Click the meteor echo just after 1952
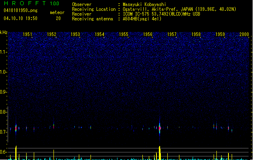253x160 pixels. coord(54,126)
